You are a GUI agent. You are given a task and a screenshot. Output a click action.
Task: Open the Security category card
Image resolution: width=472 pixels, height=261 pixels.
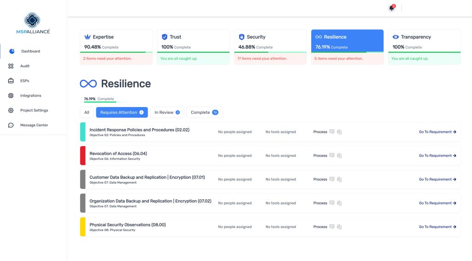pos(270,47)
